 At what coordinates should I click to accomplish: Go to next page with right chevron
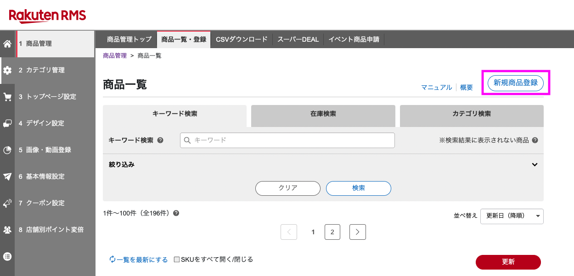[358, 232]
